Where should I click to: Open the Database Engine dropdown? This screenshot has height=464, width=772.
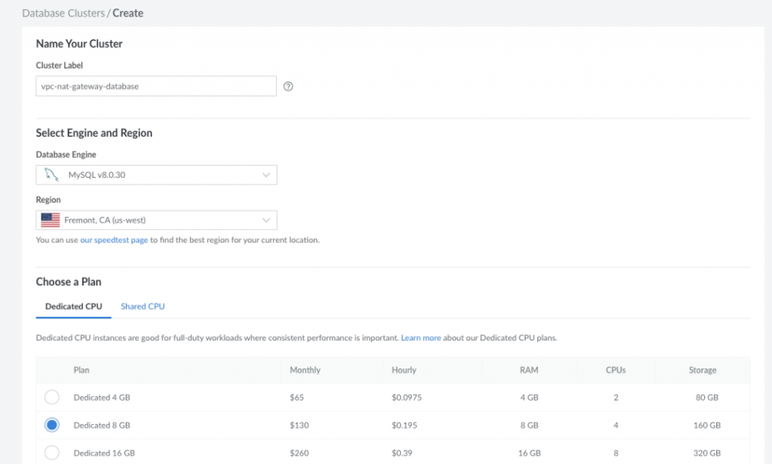click(x=156, y=176)
